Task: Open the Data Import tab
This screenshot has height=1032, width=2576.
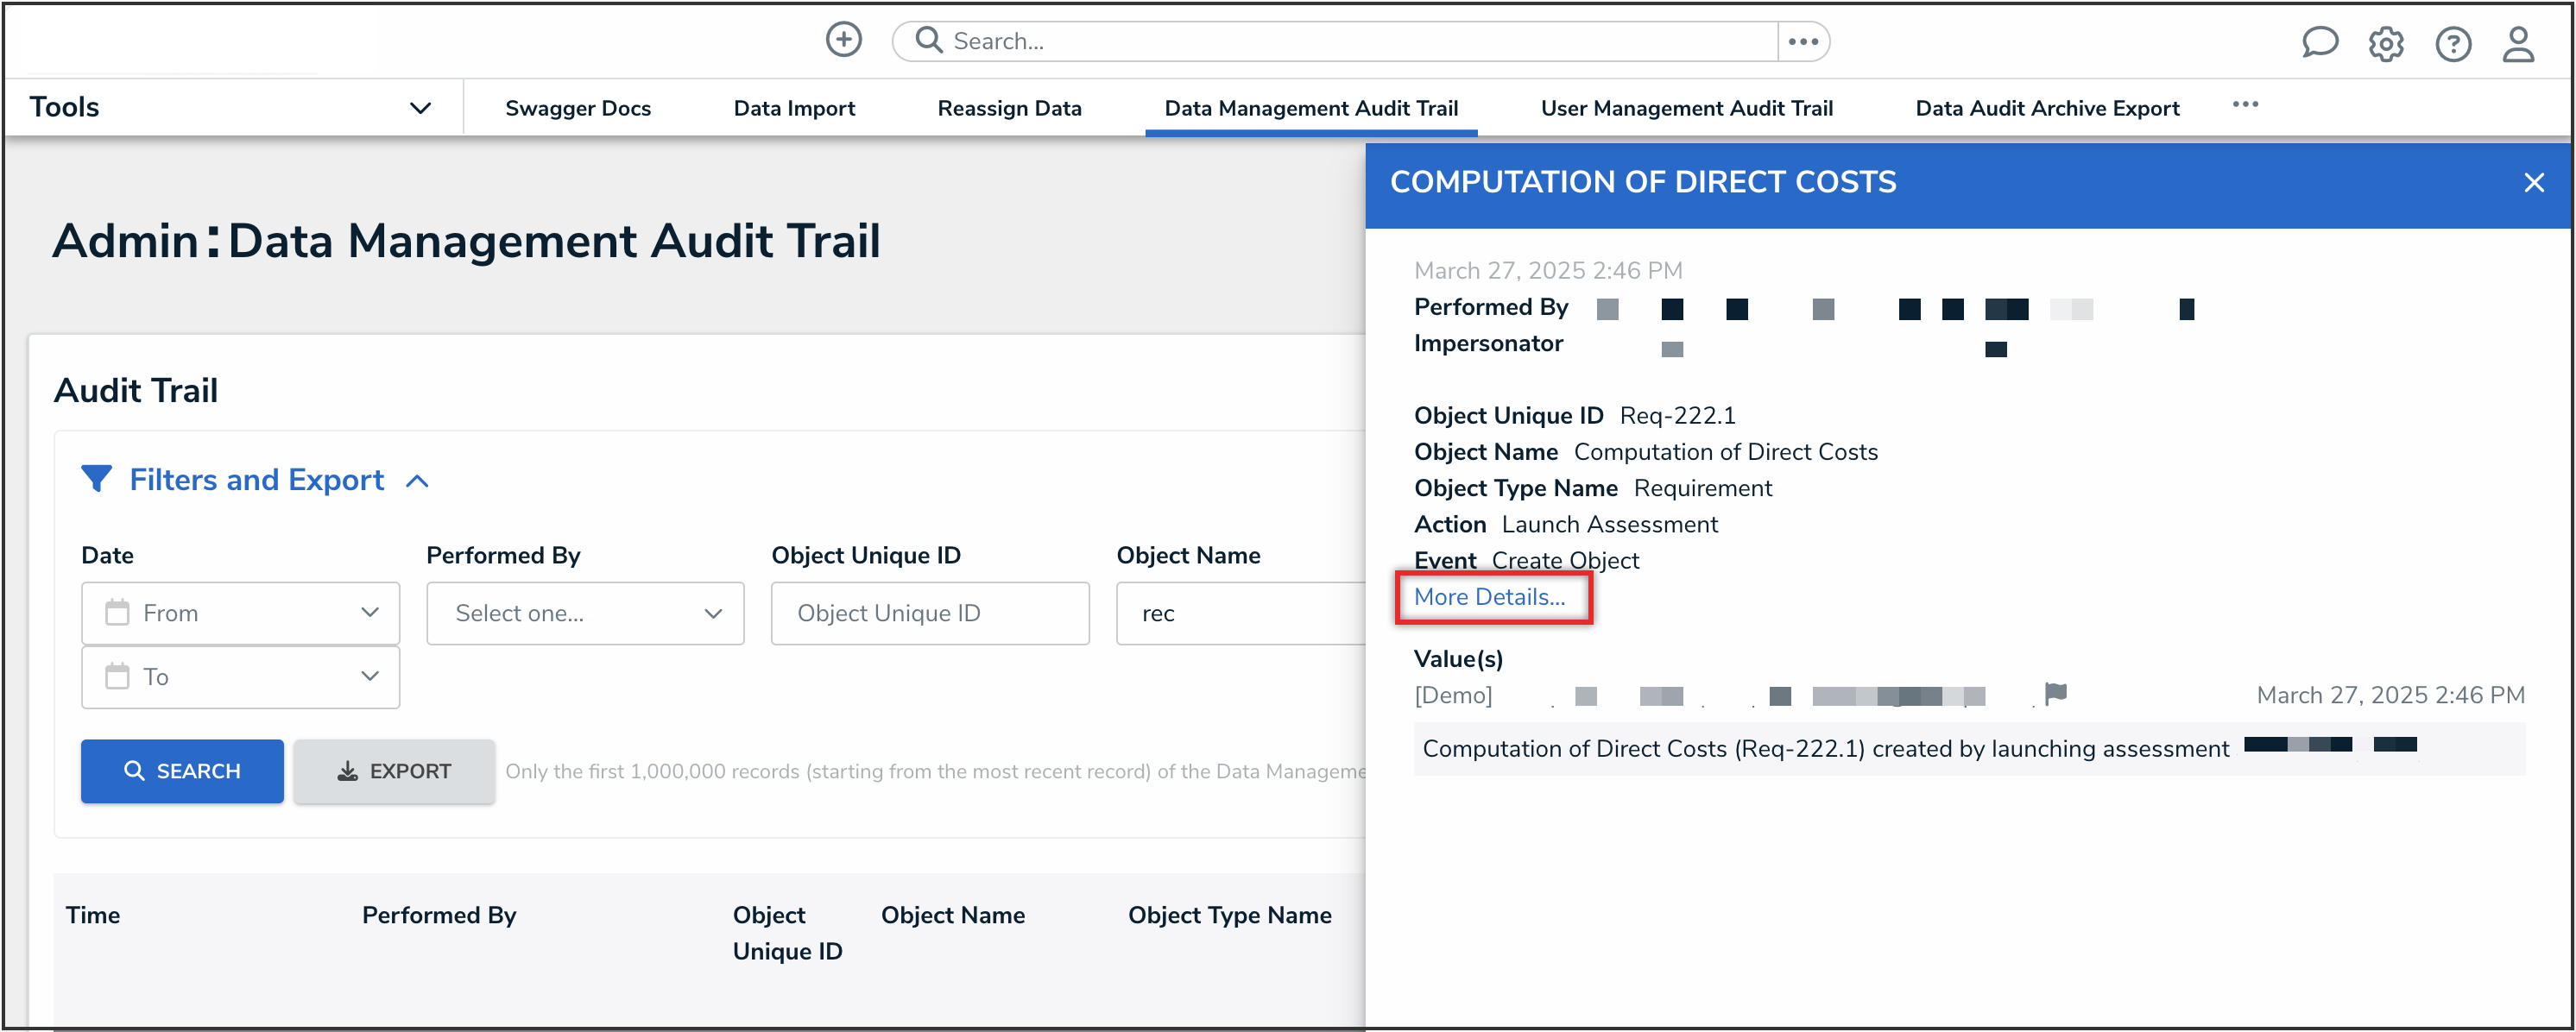Action: tap(794, 108)
